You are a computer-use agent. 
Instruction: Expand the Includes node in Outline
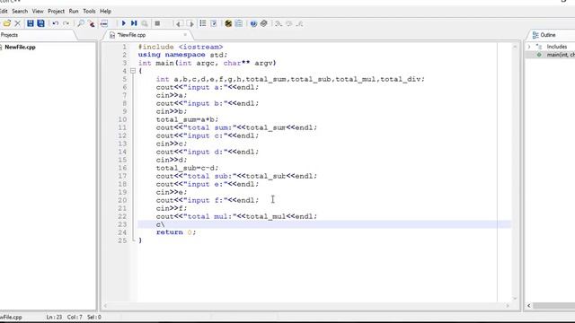click(529, 47)
